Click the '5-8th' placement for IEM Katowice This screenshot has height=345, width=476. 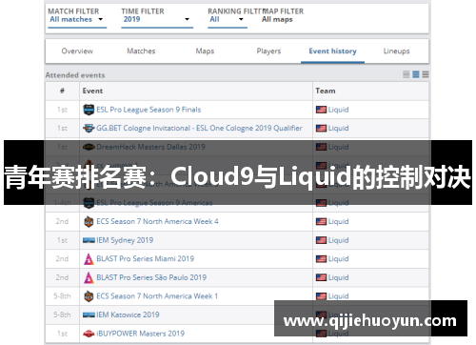click(x=62, y=315)
